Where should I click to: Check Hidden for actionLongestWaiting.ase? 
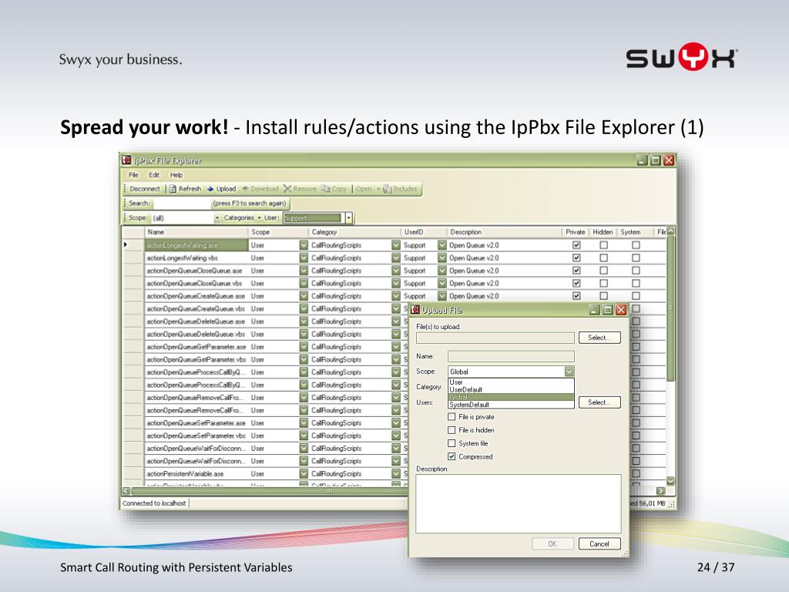click(x=604, y=245)
